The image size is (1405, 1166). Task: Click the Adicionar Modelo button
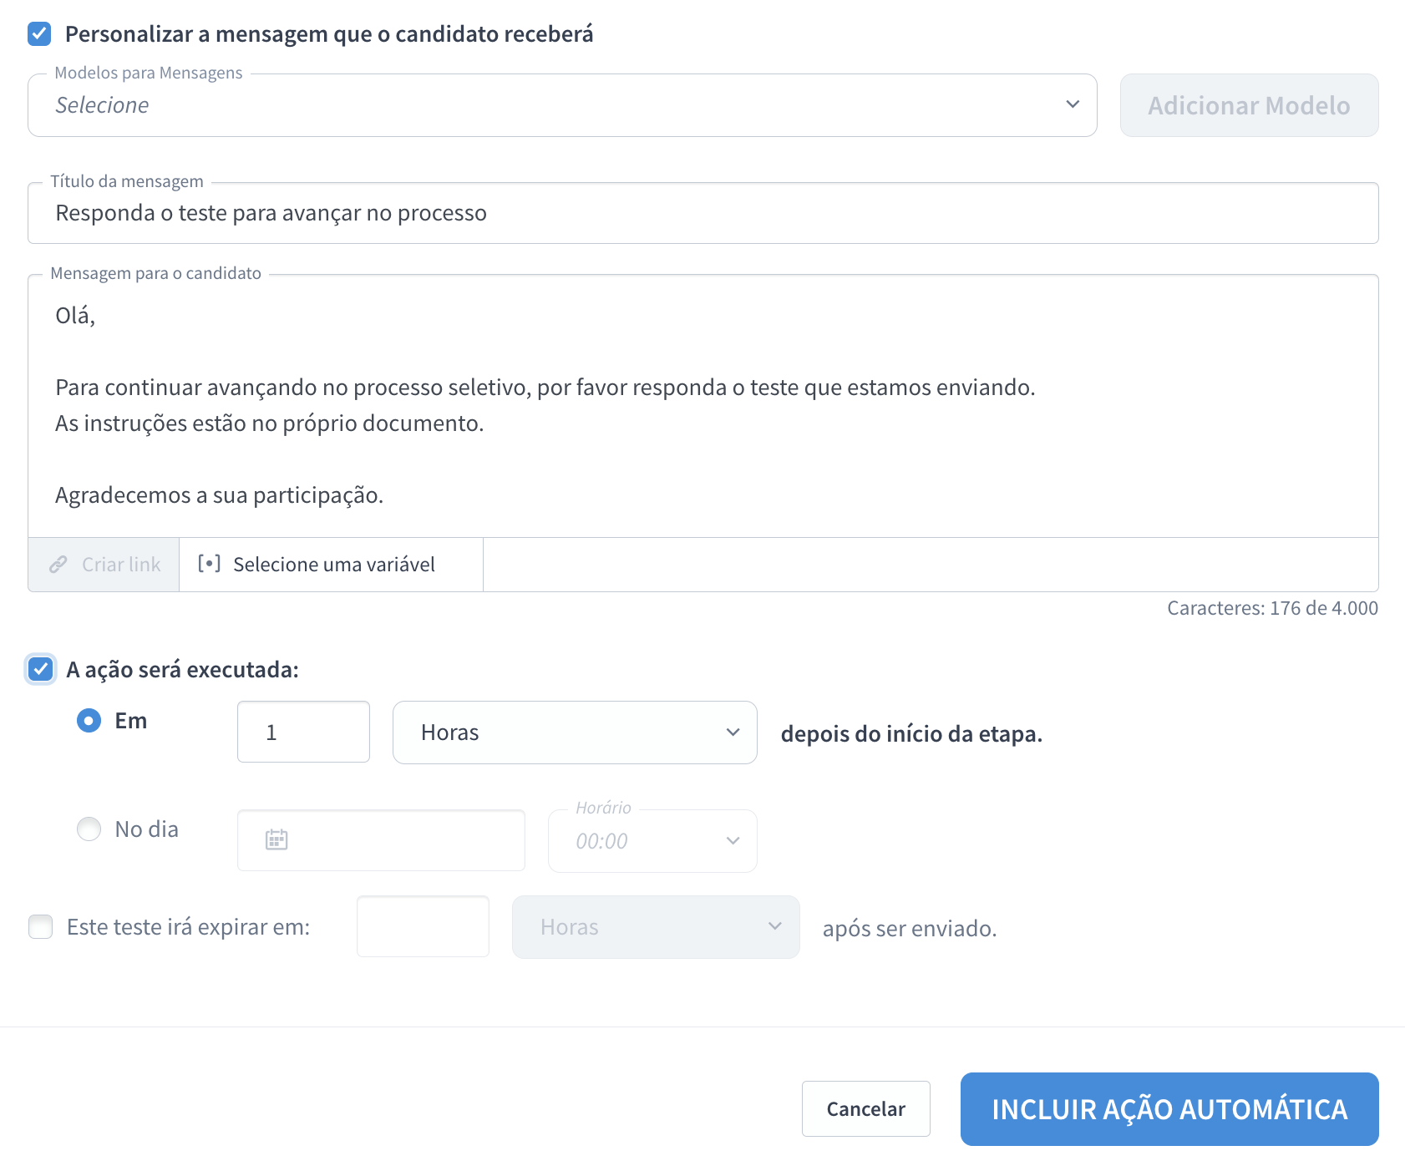[x=1248, y=105]
